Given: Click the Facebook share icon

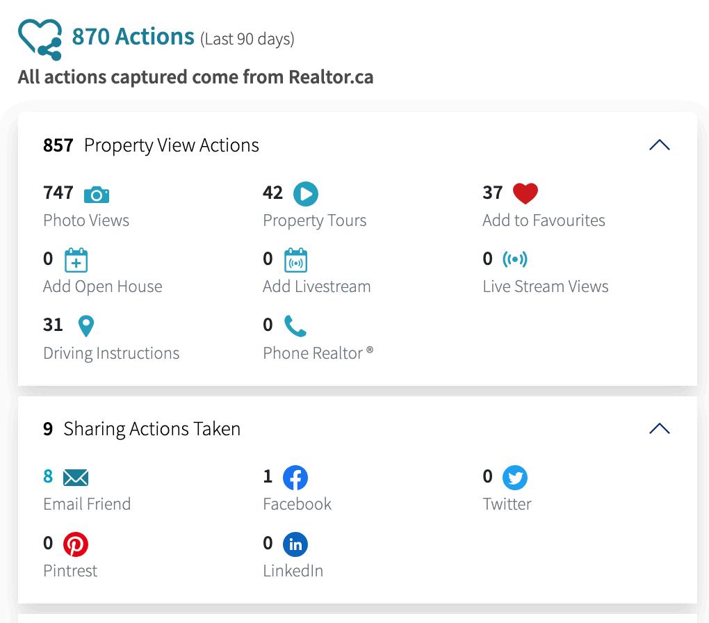Looking at the screenshot, I should (295, 478).
